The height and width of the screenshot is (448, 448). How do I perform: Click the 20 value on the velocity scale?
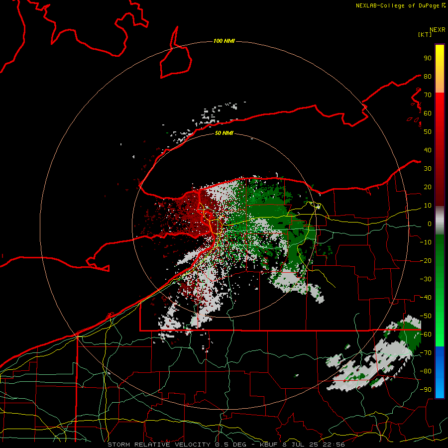[428, 187]
